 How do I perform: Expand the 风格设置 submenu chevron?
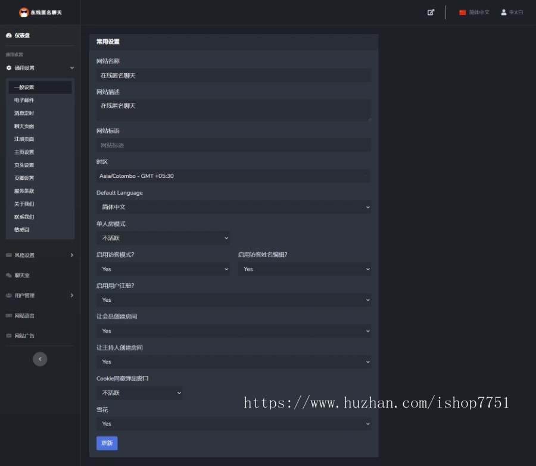click(72, 255)
